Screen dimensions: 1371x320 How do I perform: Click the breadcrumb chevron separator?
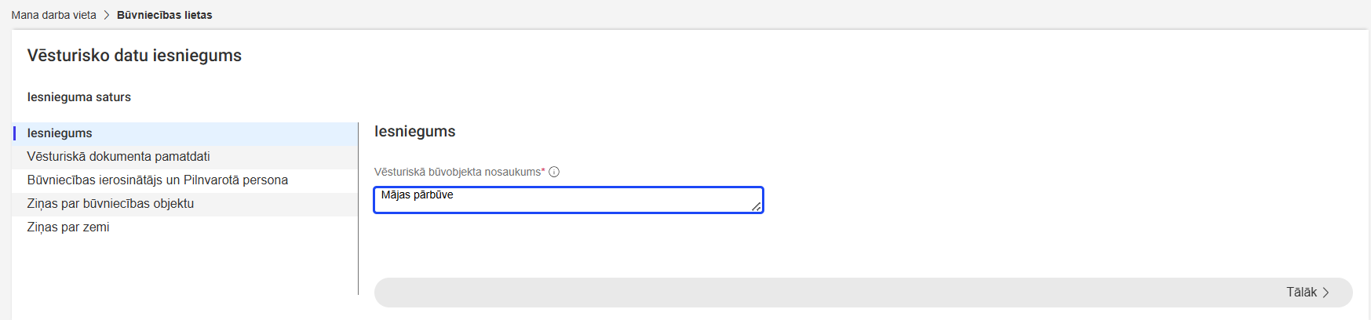[x=107, y=15]
